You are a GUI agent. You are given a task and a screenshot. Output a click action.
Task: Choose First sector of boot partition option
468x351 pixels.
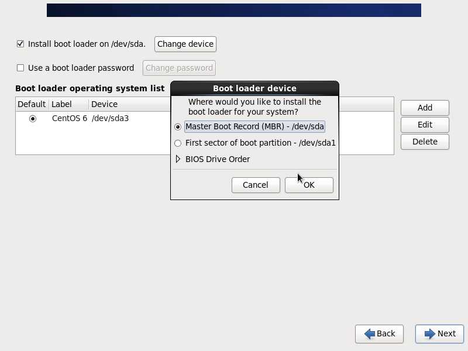tap(178, 143)
